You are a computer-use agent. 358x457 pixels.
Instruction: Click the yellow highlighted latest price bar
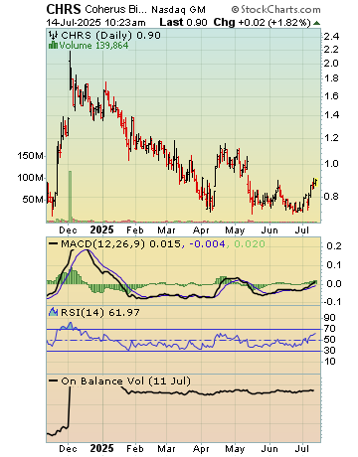[x=315, y=182]
